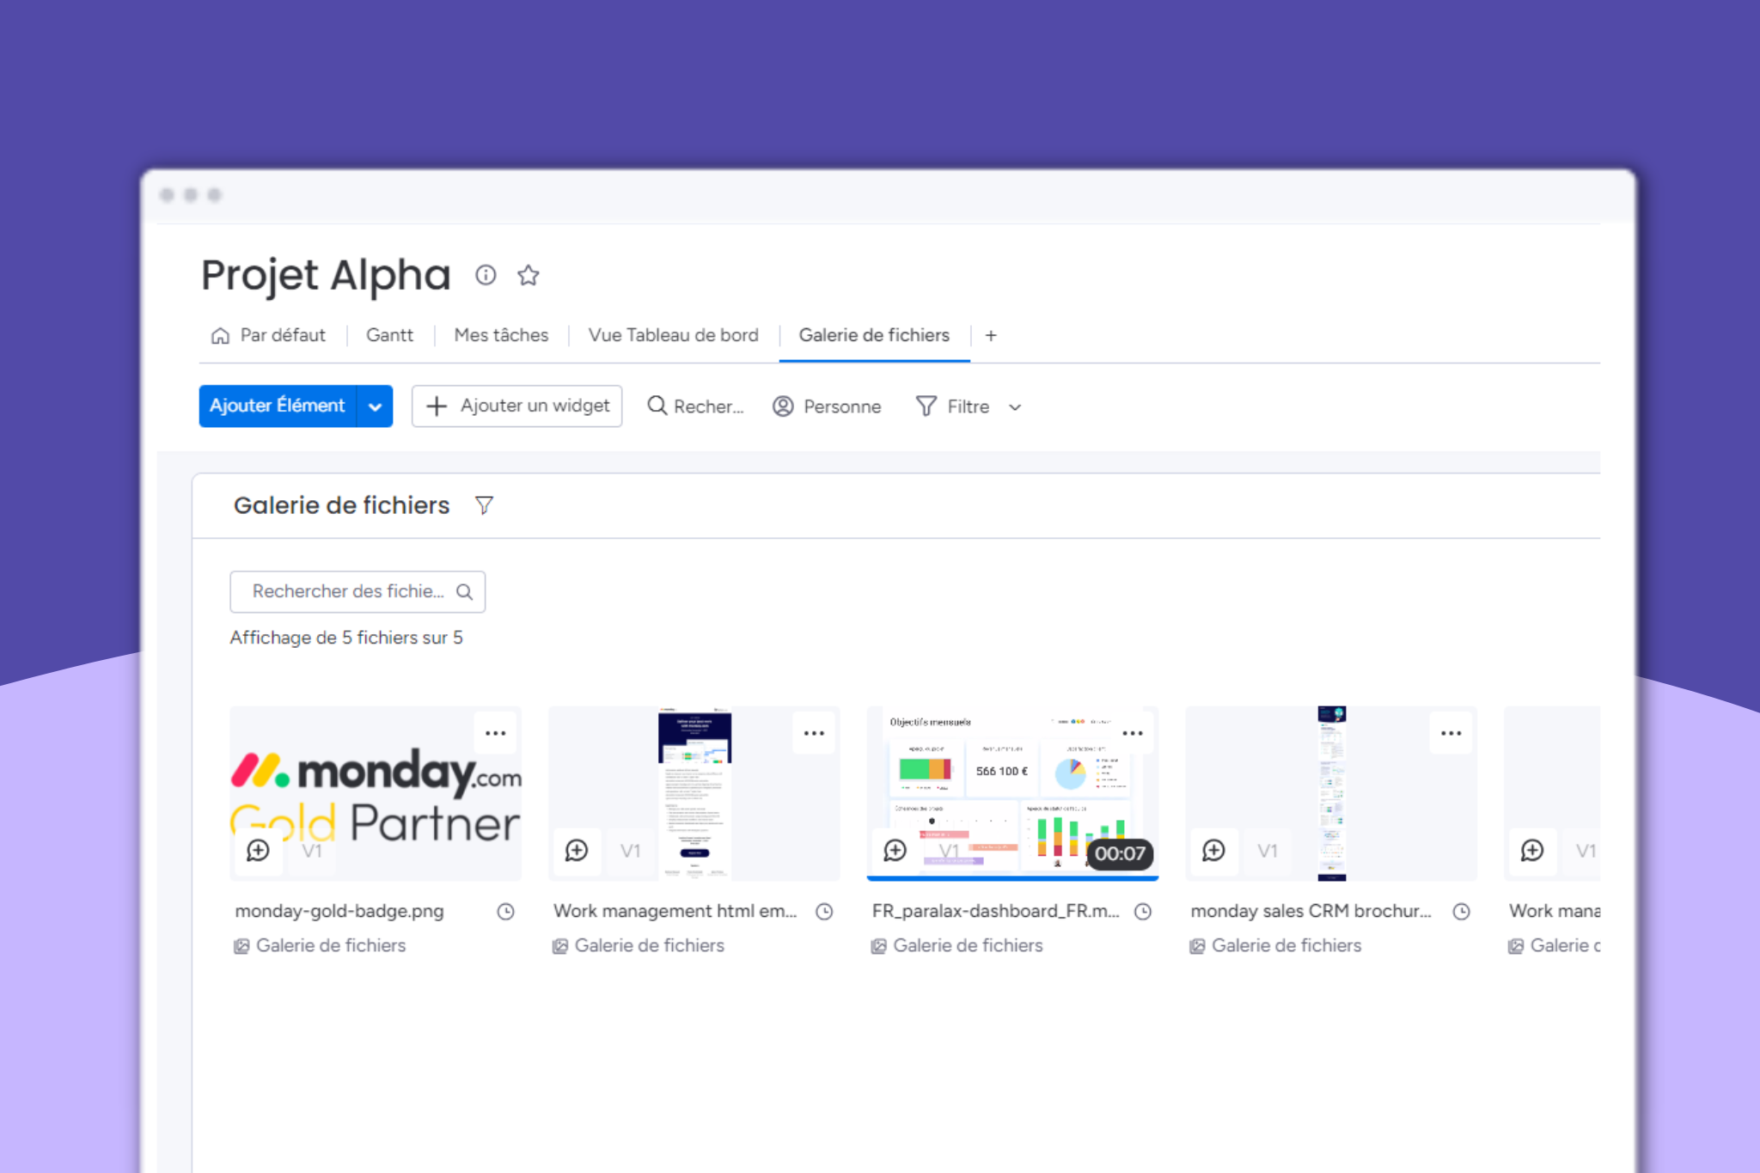Click the 00:07 video duration badge
This screenshot has height=1173, width=1760.
tap(1120, 853)
